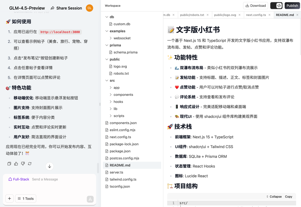Download the workspace files
Screen dimensions: 301x207
pos(255,6)
